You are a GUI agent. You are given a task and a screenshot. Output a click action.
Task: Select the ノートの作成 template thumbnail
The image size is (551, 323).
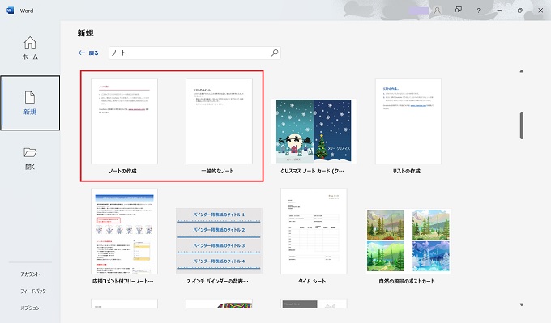[124, 121]
